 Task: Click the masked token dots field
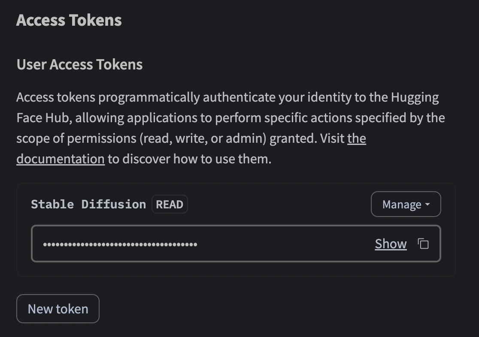[120, 244]
